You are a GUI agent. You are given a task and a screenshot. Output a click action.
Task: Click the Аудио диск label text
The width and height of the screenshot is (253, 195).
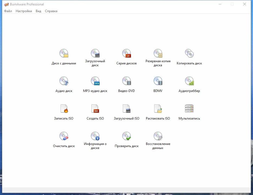pos(64,91)
